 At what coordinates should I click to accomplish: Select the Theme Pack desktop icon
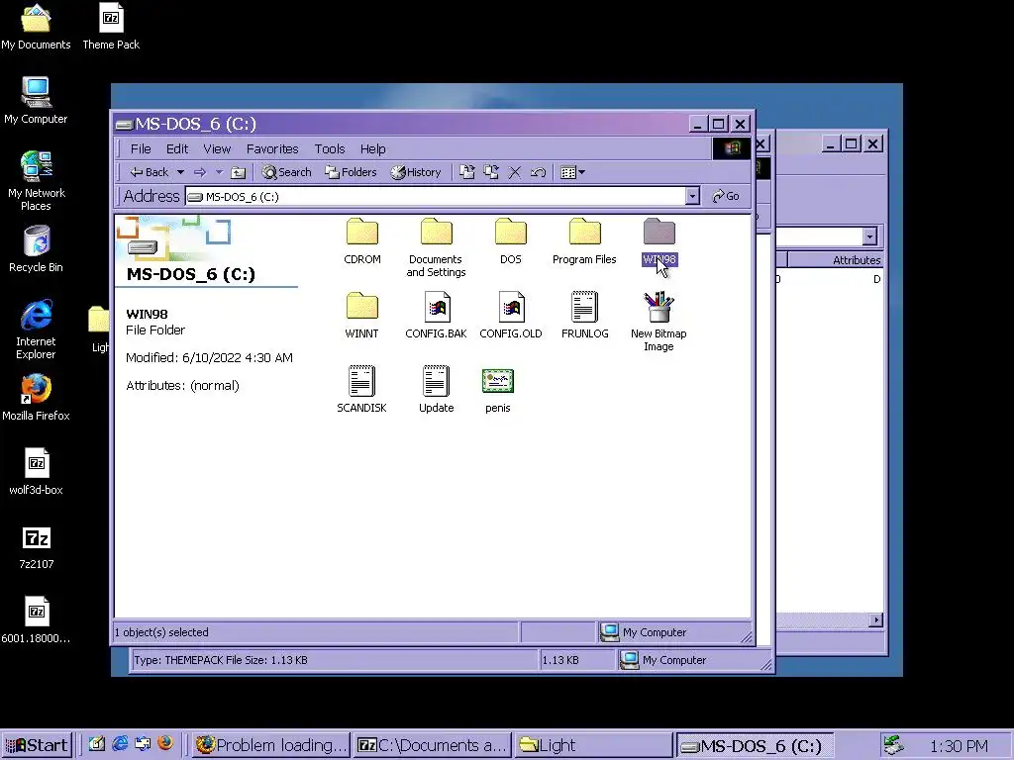tap(111, 27)
